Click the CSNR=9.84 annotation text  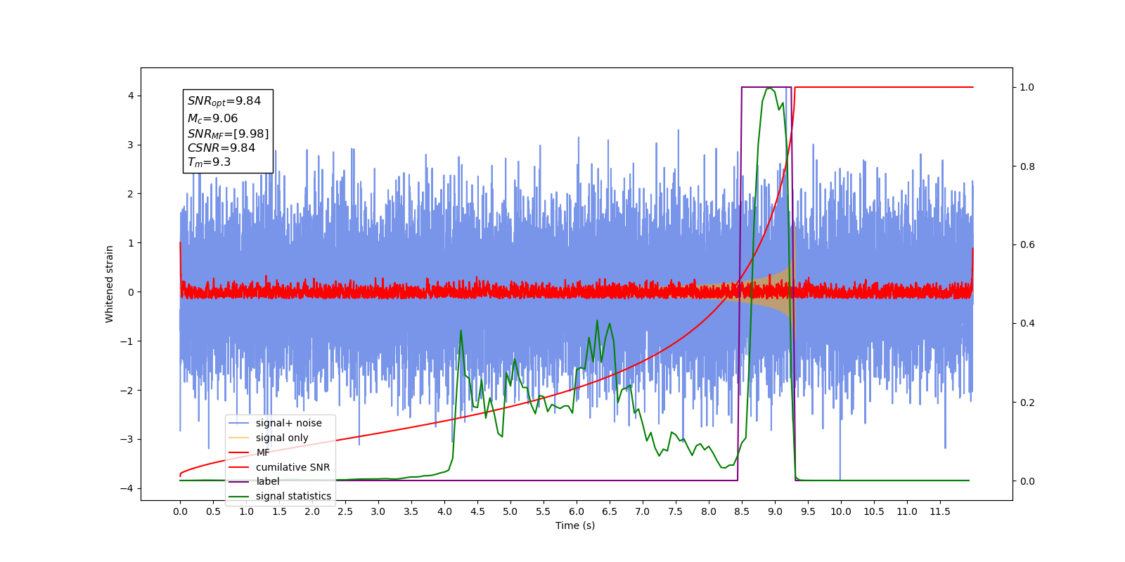pos(221,148)
